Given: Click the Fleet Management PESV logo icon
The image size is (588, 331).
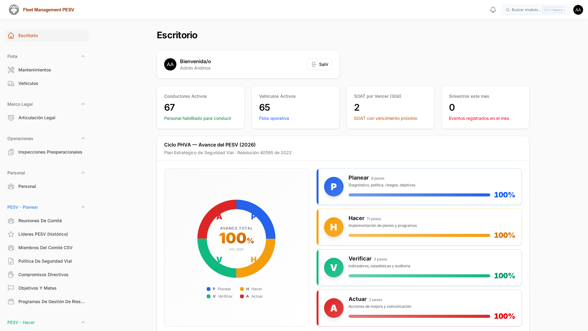Looking at the screenshot, I should [14, 10].
